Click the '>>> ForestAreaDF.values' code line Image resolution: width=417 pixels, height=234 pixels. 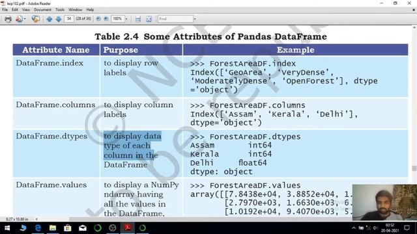point(245,185)
